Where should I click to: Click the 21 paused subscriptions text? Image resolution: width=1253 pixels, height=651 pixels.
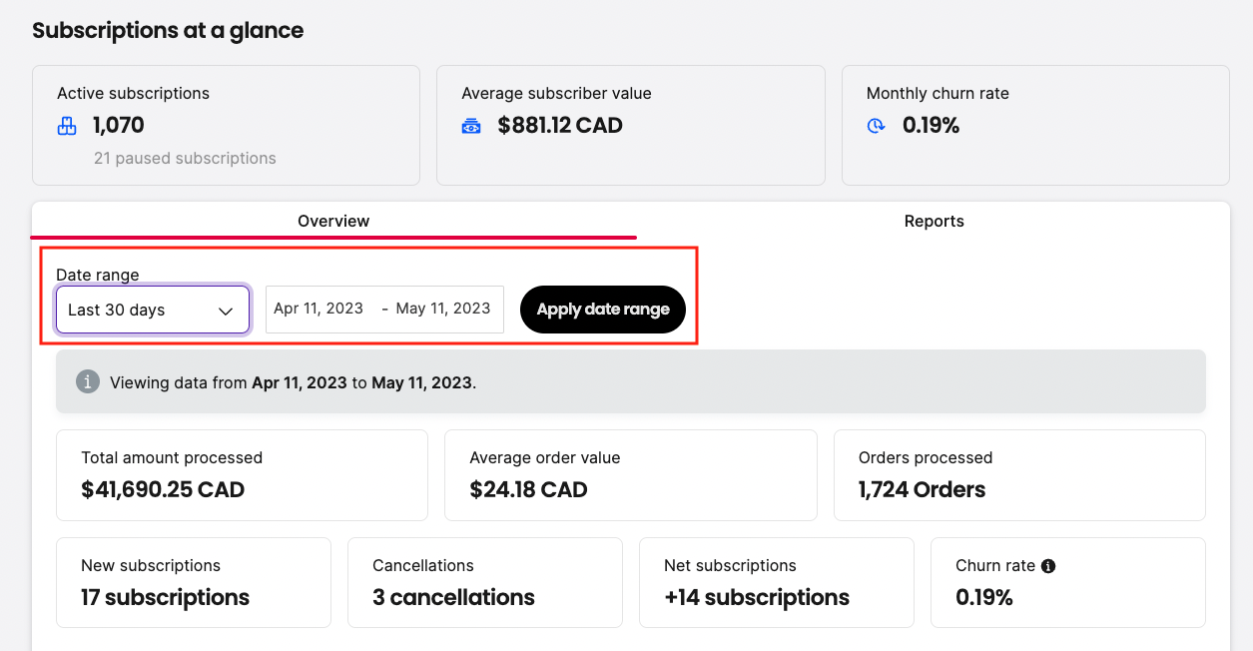pos(185,158)
